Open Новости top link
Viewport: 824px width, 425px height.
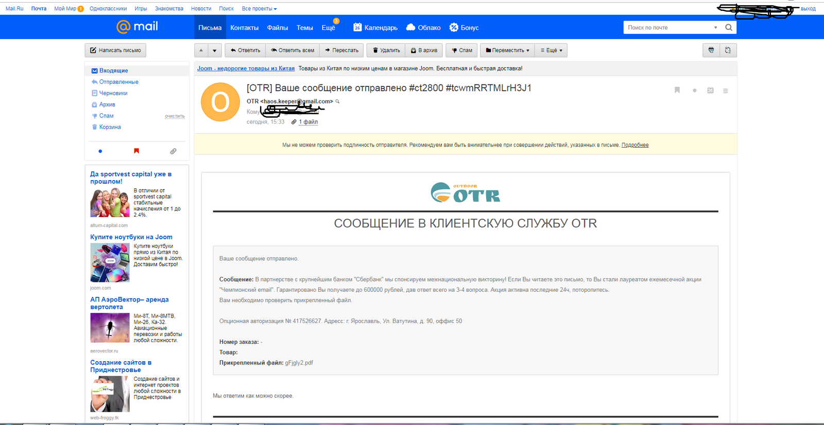[x=201, y=9]
